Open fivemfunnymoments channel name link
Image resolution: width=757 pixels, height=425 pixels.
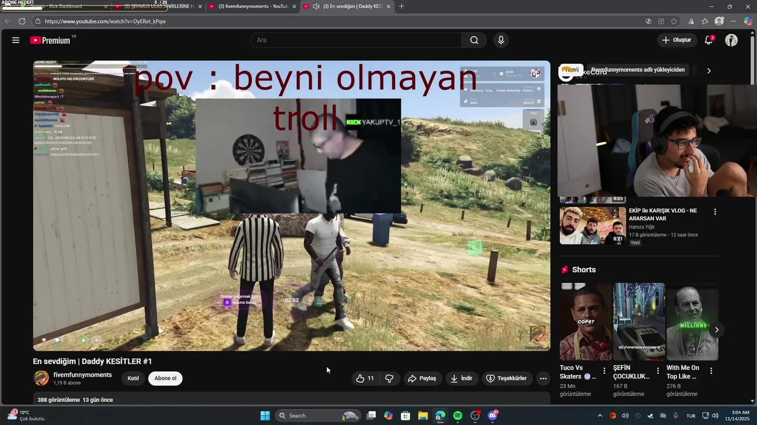click(x=82, y=375)
